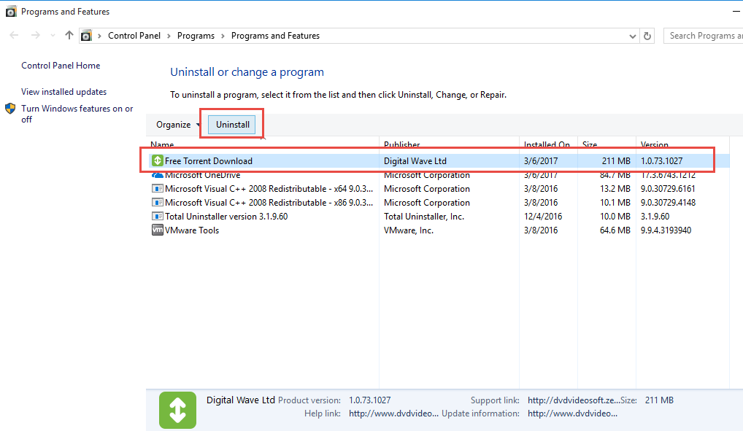Viewport: 743px width, 431px height.
Task: Click the 64.6 MB size cell
Action: (615, 230)
